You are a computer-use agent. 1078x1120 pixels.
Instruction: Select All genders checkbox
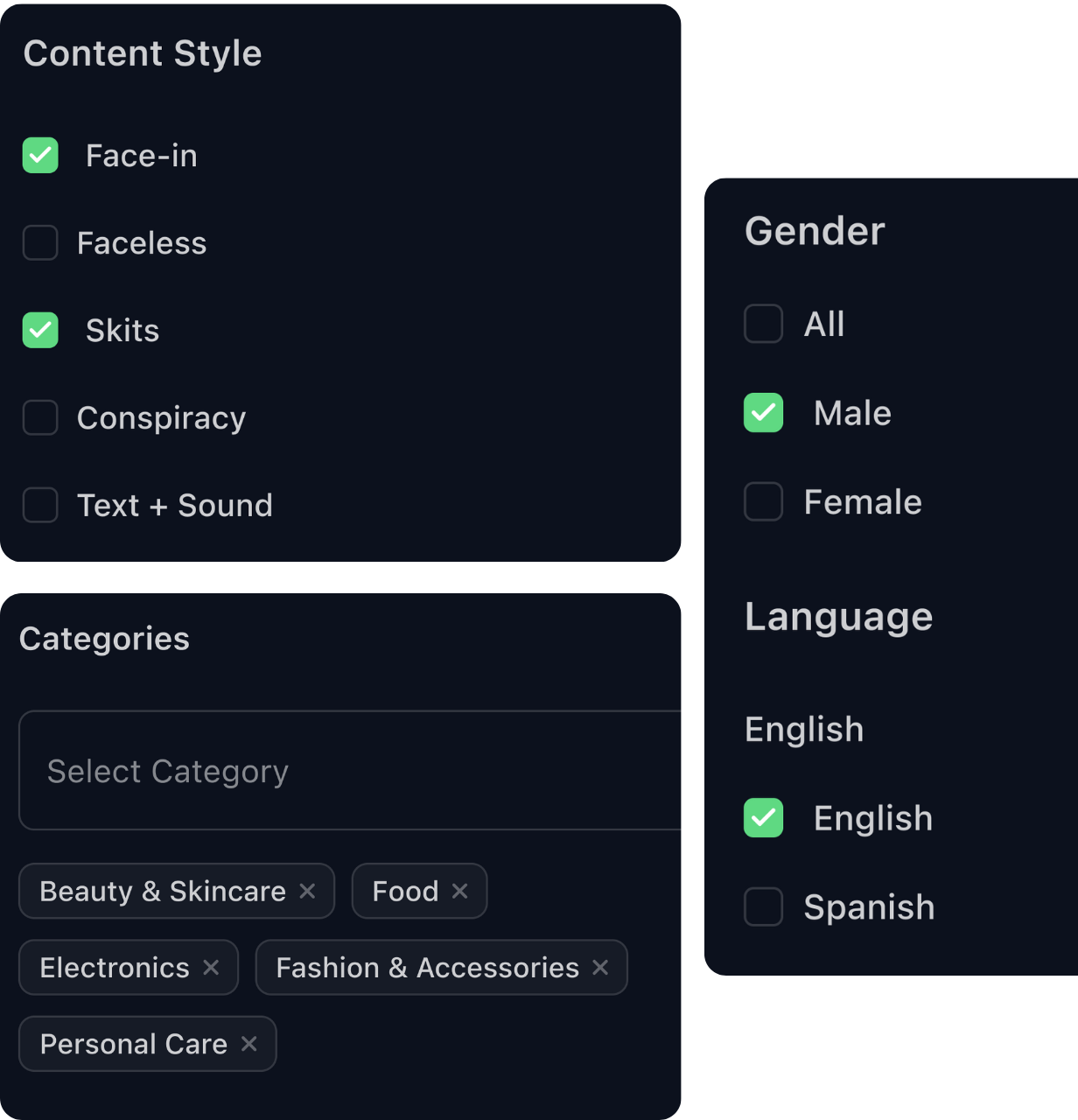tap(763, 324)
